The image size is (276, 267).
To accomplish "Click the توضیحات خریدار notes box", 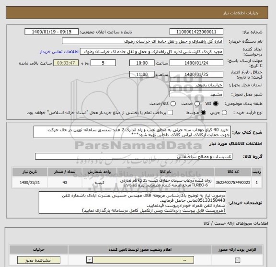I will coord(132,203).
